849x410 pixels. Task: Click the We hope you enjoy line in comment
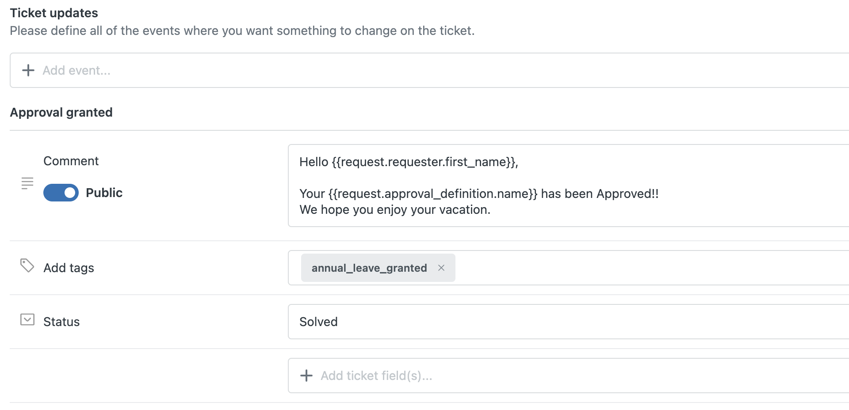pyautogui.click(x=395, y=209)
